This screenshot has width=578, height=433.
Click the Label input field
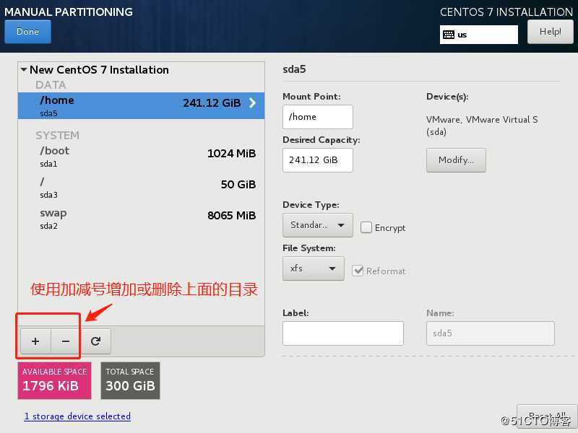coord(342,333)
